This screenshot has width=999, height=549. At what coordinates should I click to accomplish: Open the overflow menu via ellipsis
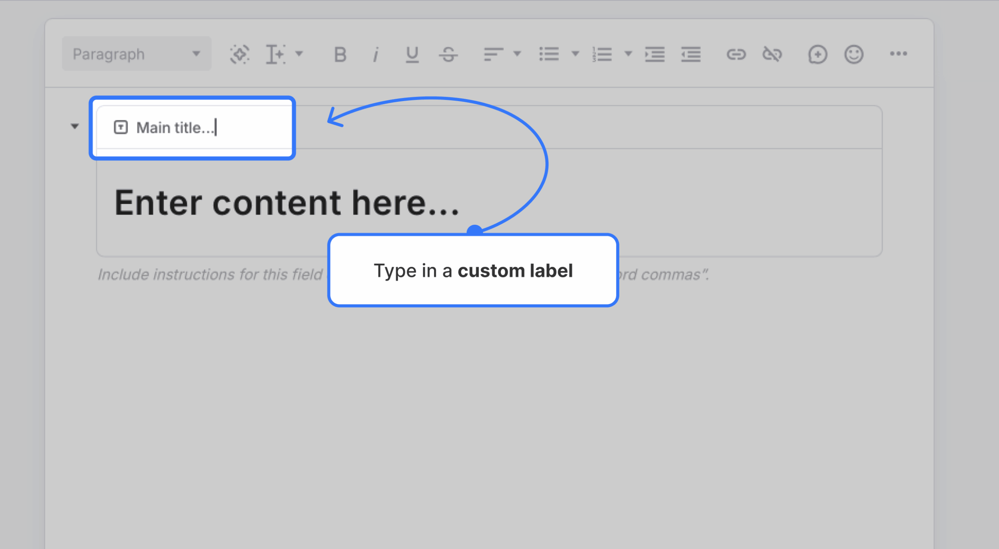pyautogui.click(x=899, y=54)
